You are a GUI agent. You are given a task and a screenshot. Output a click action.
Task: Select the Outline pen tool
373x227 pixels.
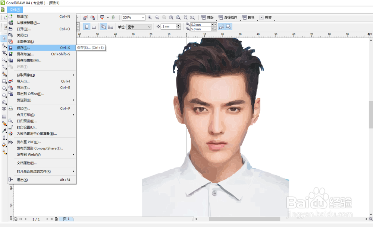click(4, 138)
